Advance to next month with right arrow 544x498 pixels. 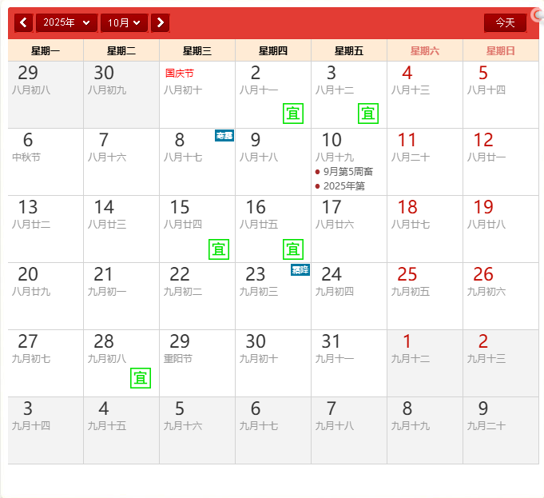[161, 23]
